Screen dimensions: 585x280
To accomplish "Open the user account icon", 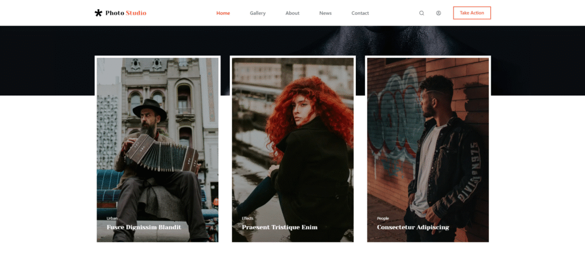I will pos(438,13).
